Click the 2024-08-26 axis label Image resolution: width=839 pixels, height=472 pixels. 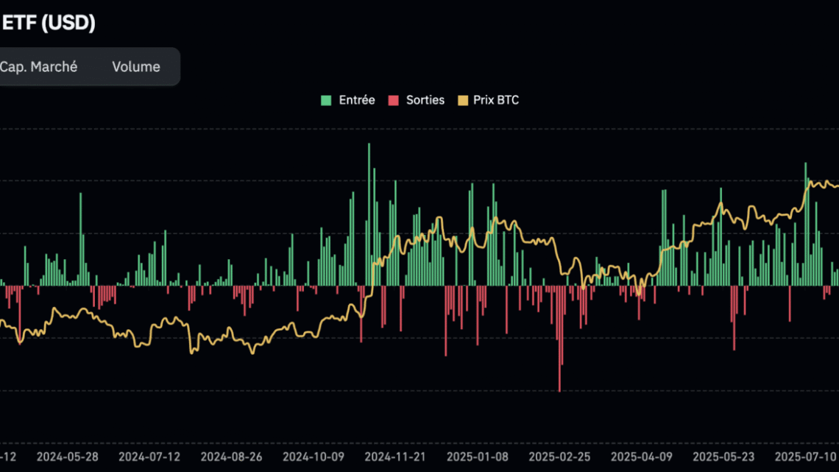[x=231, y=457]
